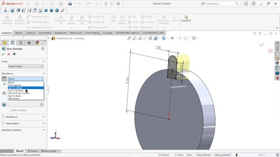Viewport: 280px width, 157px height.
Task: Open the Options gear icon
Action: pos(118,3)
